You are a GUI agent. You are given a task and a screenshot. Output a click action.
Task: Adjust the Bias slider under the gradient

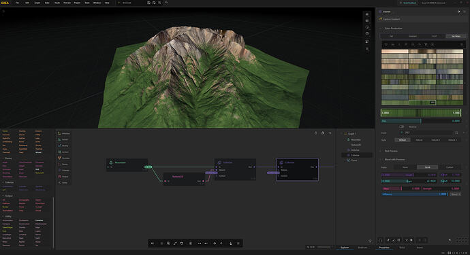tap(420, 121)
